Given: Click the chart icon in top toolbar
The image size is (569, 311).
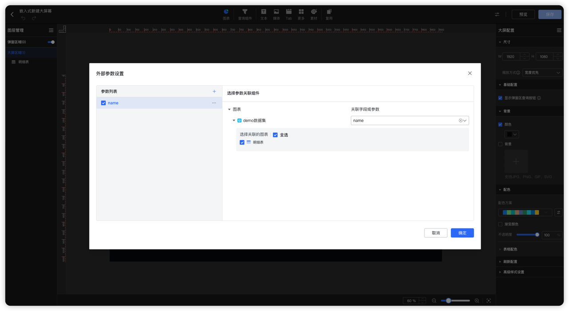Looking at the screenshot, I should (226, 12).
